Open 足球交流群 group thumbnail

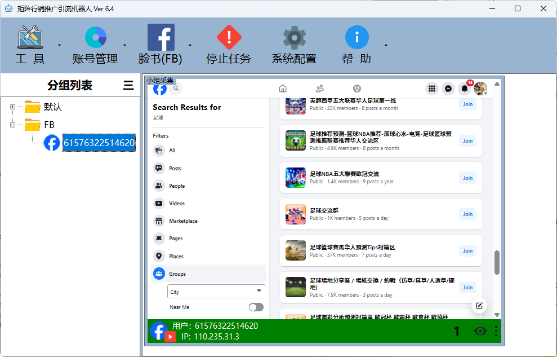(x=296, y=214)
